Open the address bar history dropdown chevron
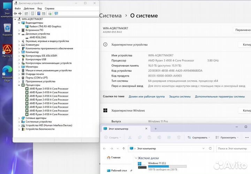 (x=204, y=149)
